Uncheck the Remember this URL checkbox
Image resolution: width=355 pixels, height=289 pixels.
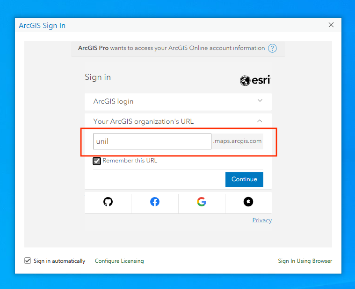pos(97,161)
